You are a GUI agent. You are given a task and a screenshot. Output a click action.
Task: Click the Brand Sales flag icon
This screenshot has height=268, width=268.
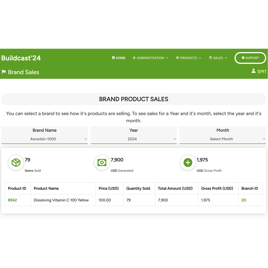pos(4,72)
